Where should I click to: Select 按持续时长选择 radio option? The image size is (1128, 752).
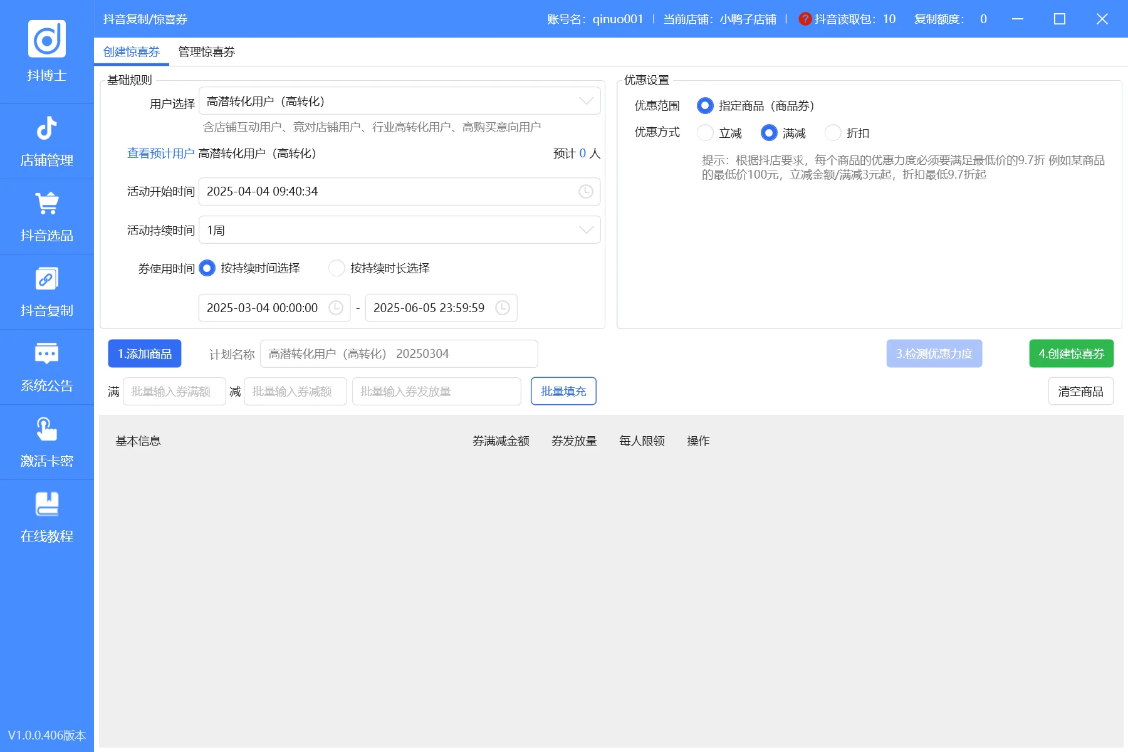coord(337,268)
